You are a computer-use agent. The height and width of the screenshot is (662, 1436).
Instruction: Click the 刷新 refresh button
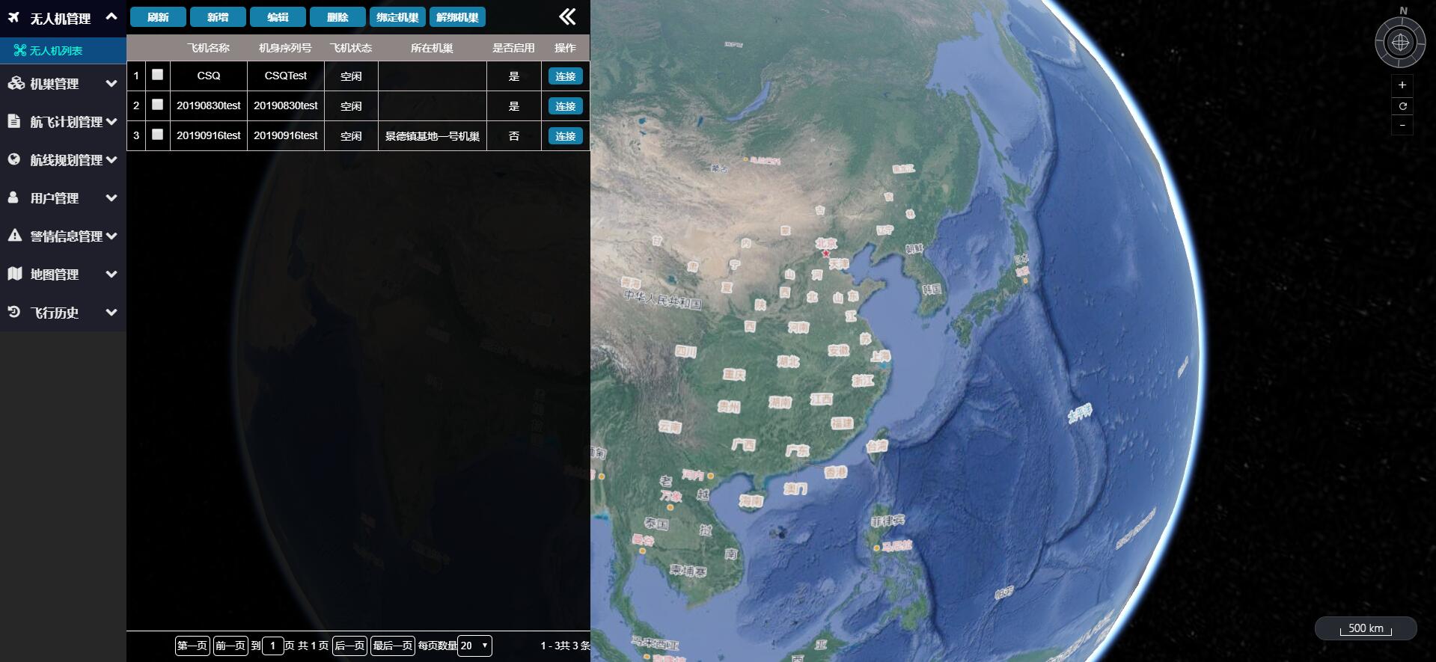click(158, 16)
